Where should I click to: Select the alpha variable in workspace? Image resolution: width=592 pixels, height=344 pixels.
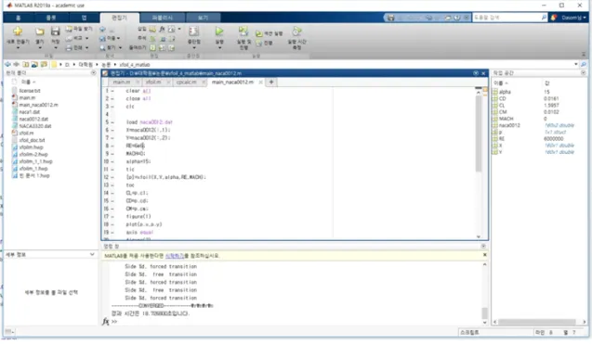pos(506,92)
